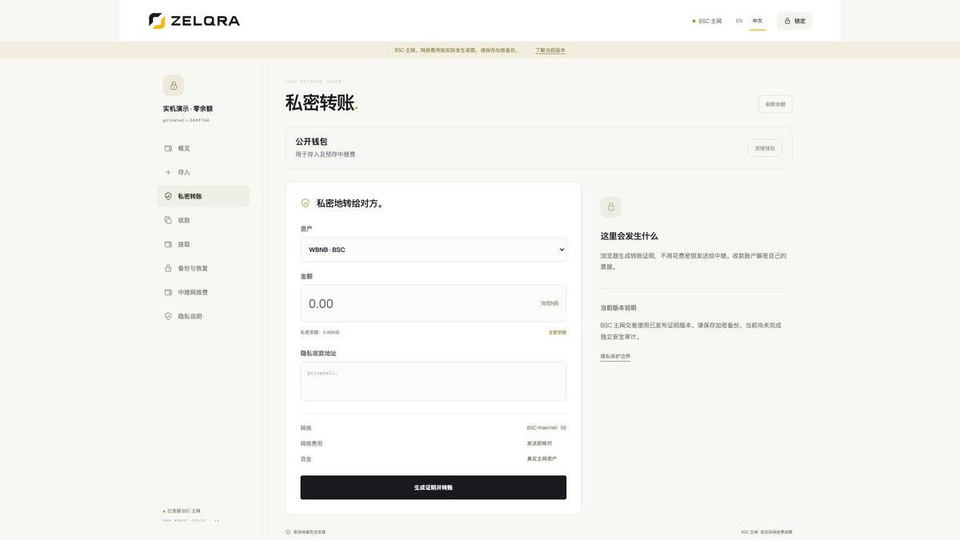The image size is (960, 540).
Task: Click the 概览 wallet icon
Action: coord(168,148)
